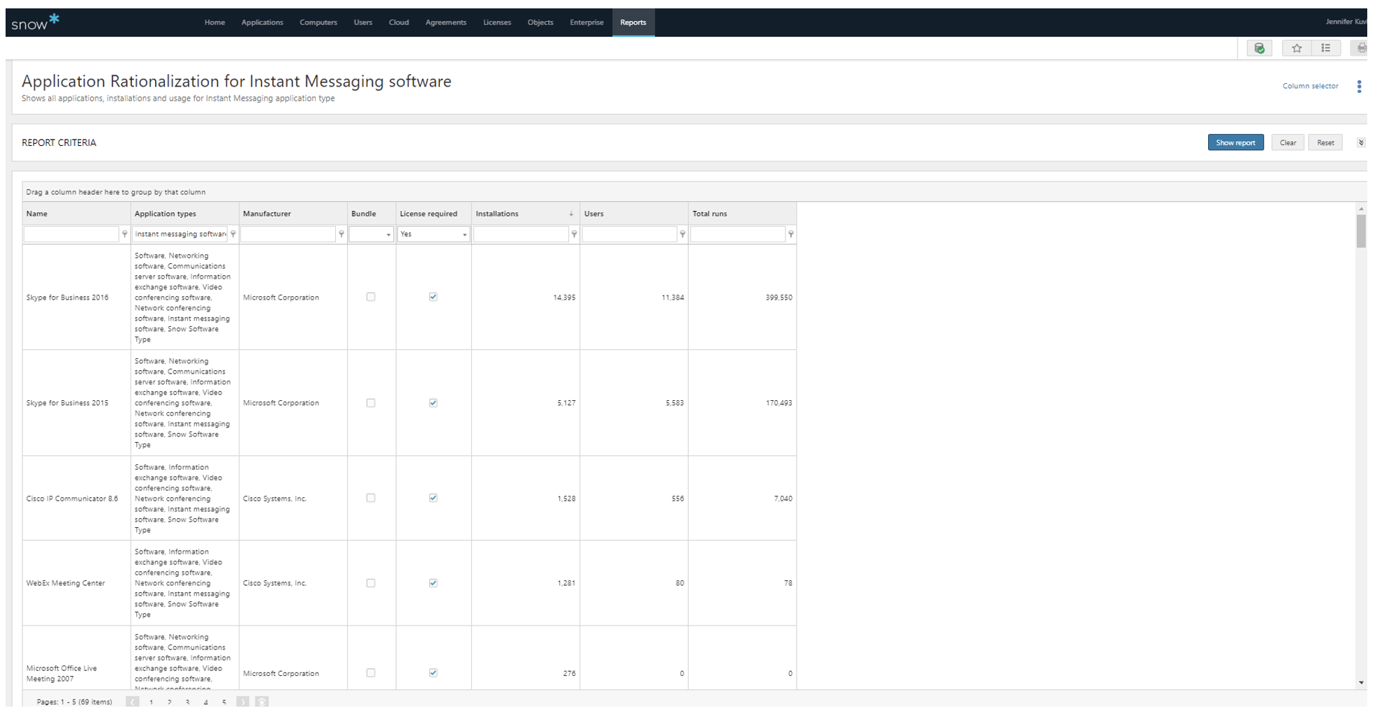Click filter icon for Total runs column
The image size is (1391, 722).
pos(790,234)
